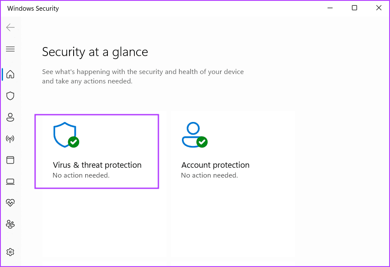Open Firewall & network protection via the wireless icon
Image resolution: width=390 pixels, height=267 pixels.
10,138
